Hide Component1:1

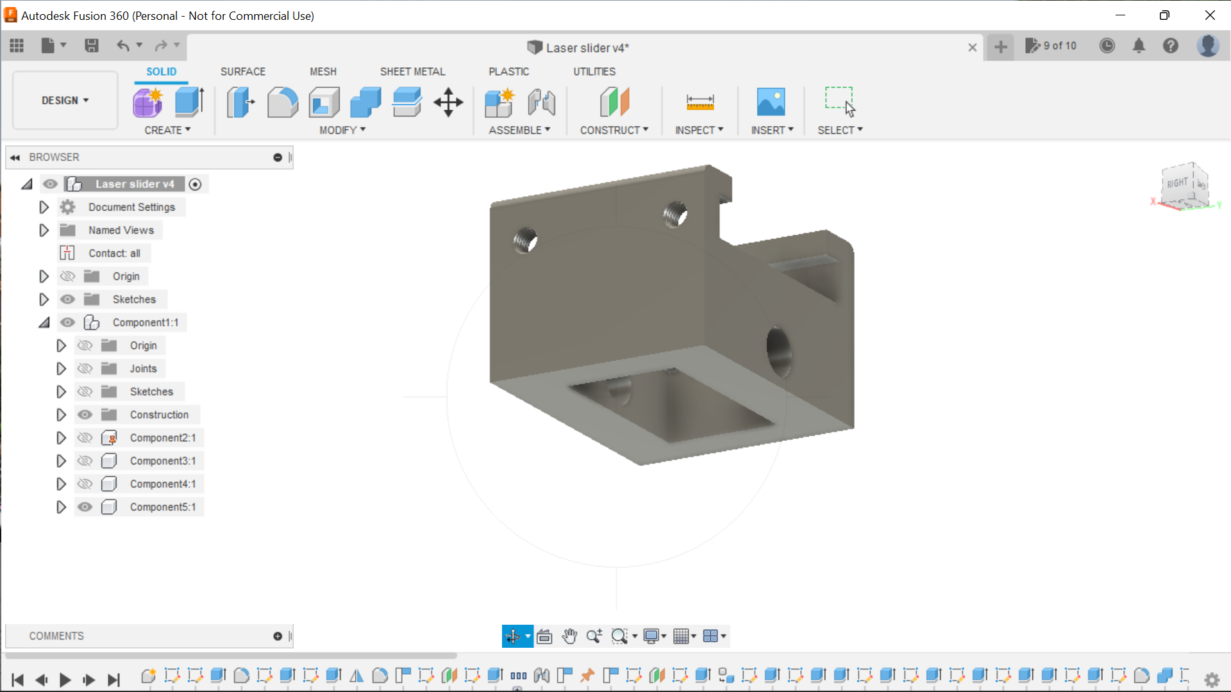[67, 323]
